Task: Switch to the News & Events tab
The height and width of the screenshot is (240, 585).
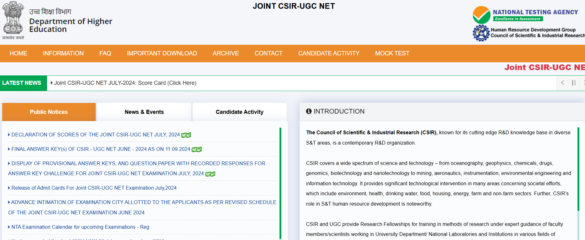Action: click(x=144, y=112)
